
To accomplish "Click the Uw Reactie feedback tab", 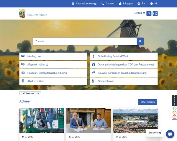I will click(x=174, y=100).
